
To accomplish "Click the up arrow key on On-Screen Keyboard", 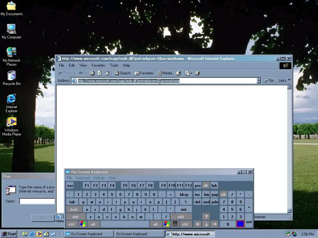I will [x=206, y=217].
